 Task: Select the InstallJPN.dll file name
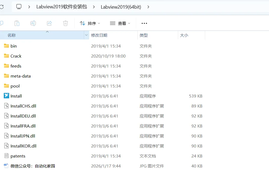pyautogui.click(x=23, y=136)
